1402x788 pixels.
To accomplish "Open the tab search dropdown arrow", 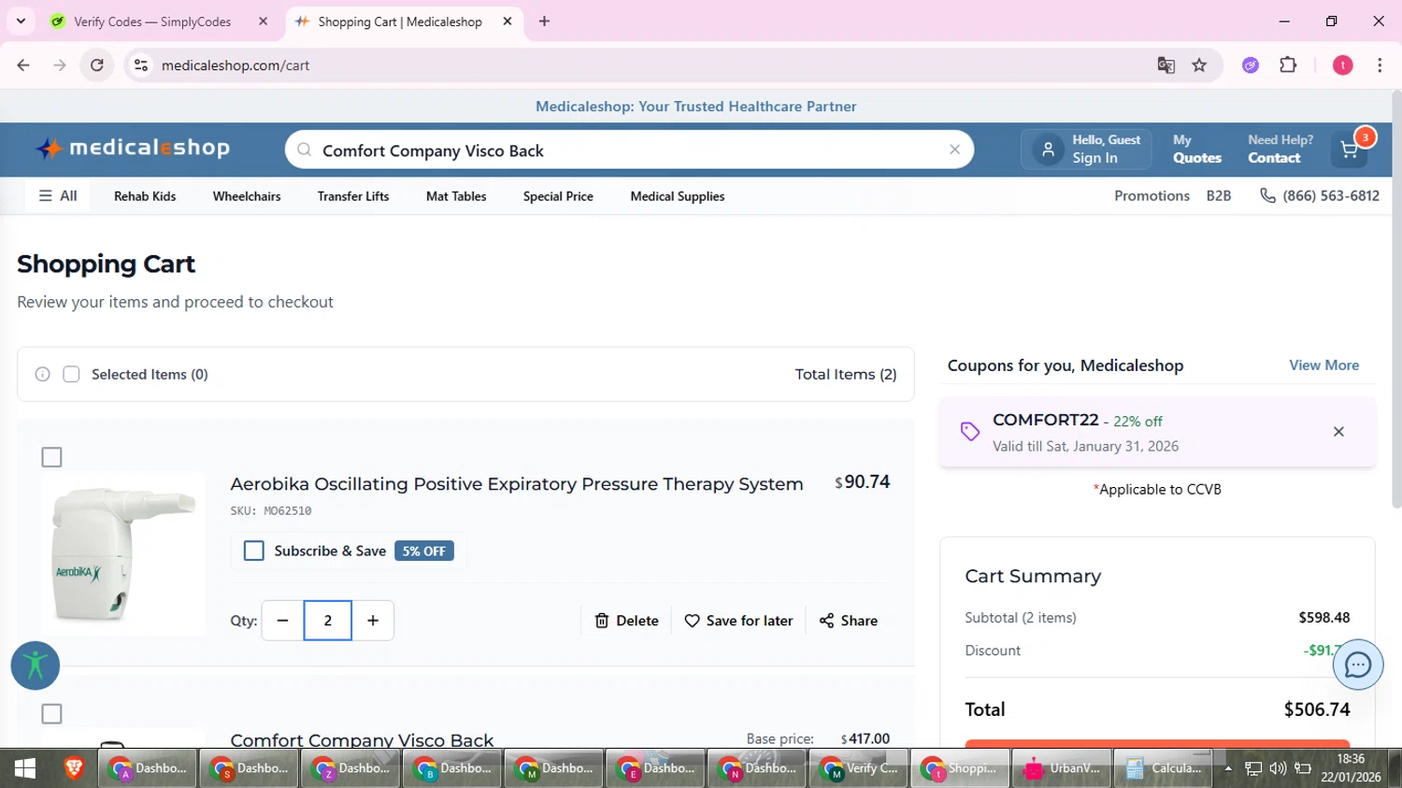I will (x=21, y=21).
